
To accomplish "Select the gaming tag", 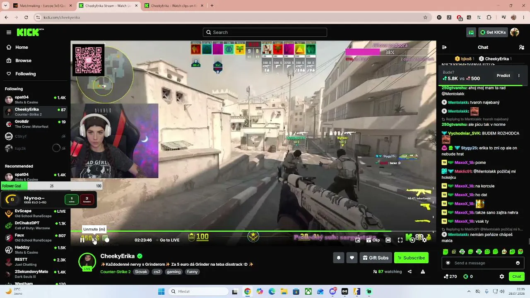I will click(x=173, y=272).
